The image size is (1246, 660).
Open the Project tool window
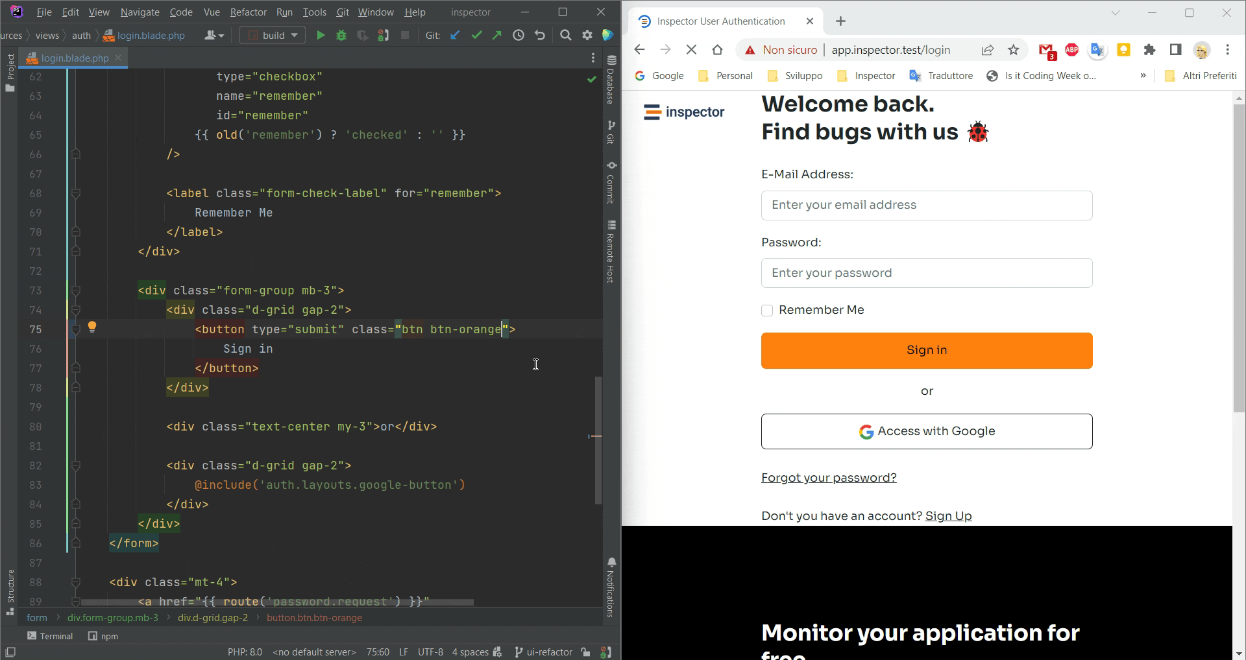tap(10, 72)
